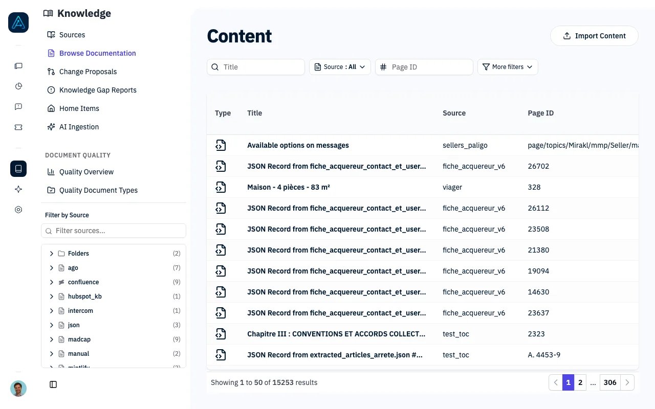
Task: Expand the madcap source node
Action: click(52, 339)
